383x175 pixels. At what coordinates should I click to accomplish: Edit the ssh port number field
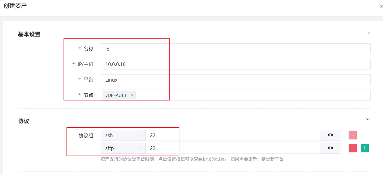(232, 136)
